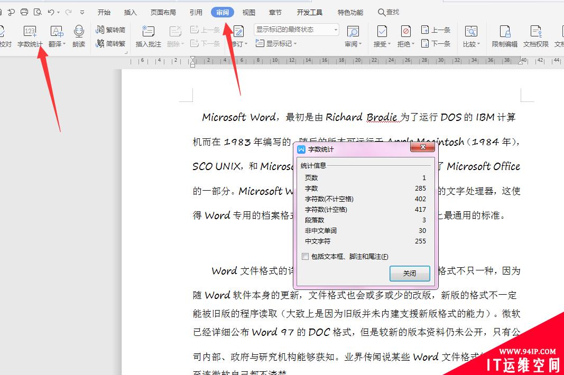
Task: Convert text with 简转繁
Action: [x=110, y=43]
